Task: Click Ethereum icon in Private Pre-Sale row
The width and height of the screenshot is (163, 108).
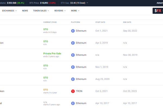Action: (73, 55)
